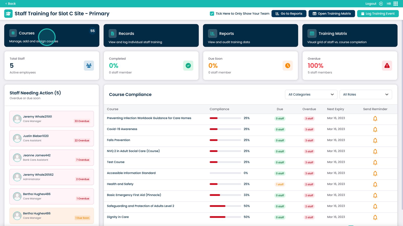
Task: Click the green Completed checkmark icon
Action: (x=188, y=66)
